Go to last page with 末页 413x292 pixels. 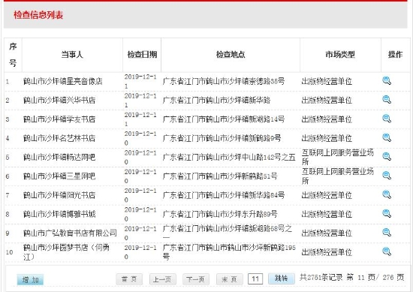tap(229, 279)
